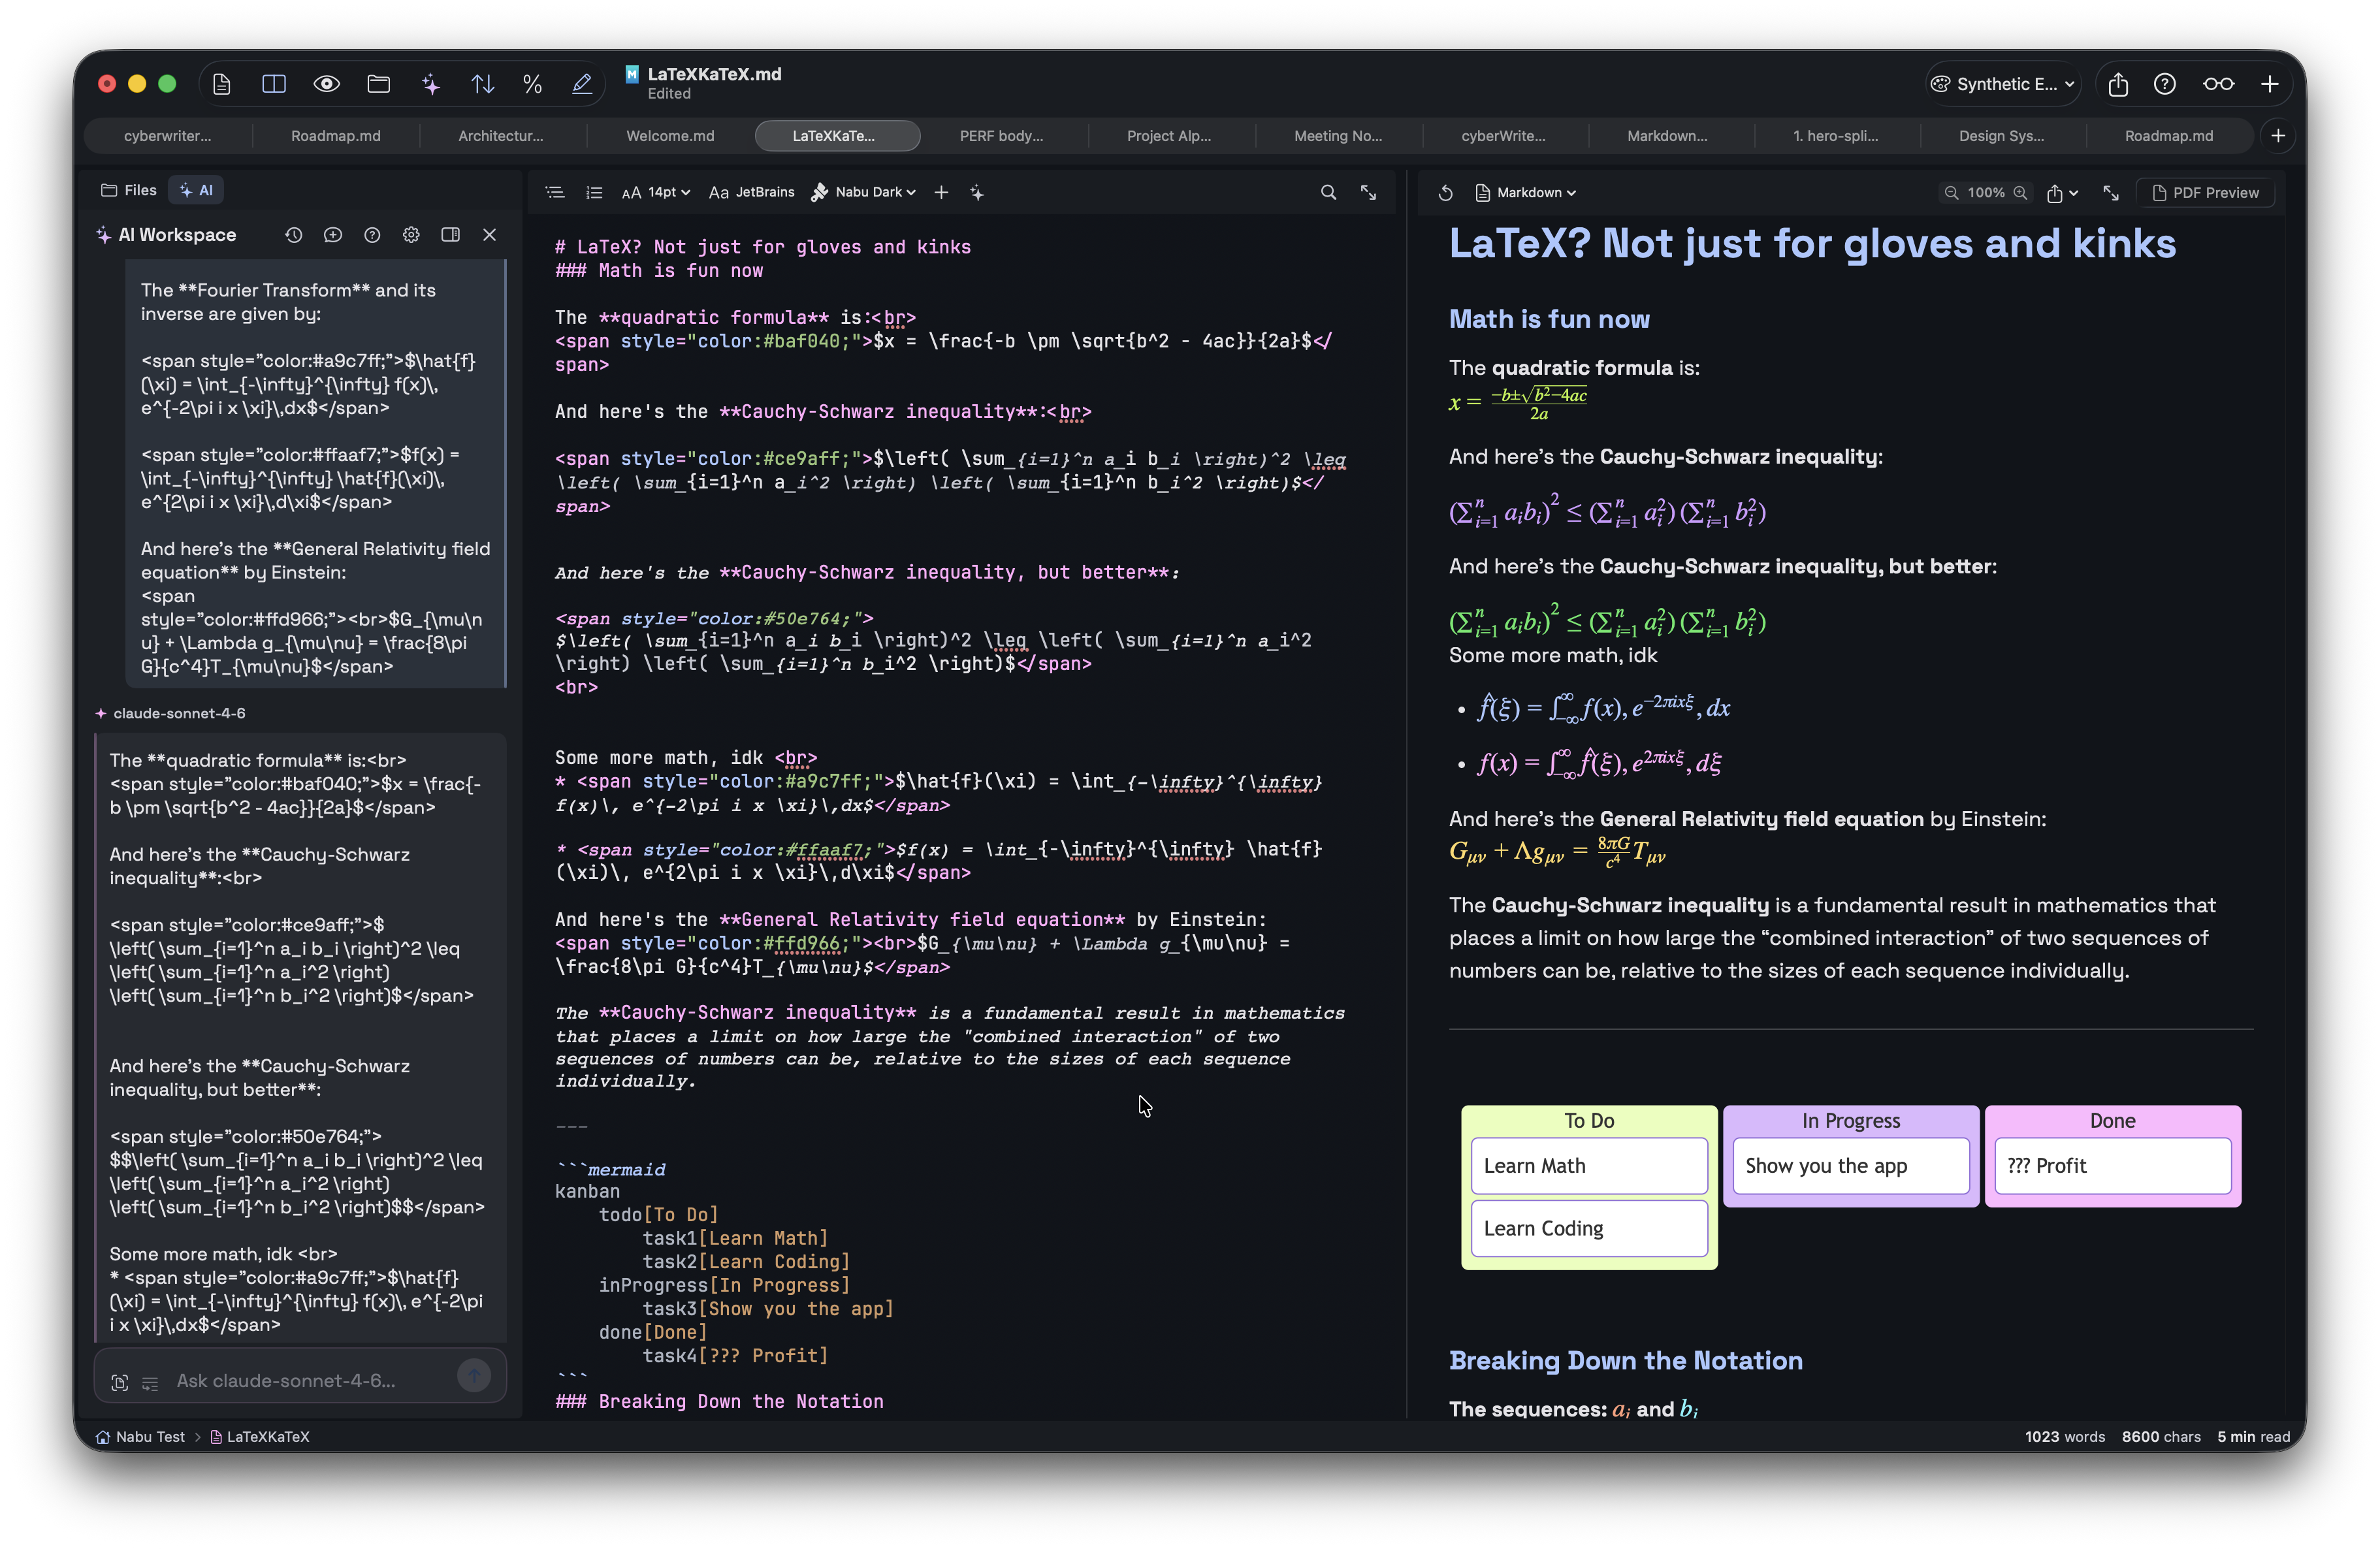Expand the Markdown mode dropdown in preview pane
This screenshot has height=1549, width=2380.
click(x=1527, y=192)
